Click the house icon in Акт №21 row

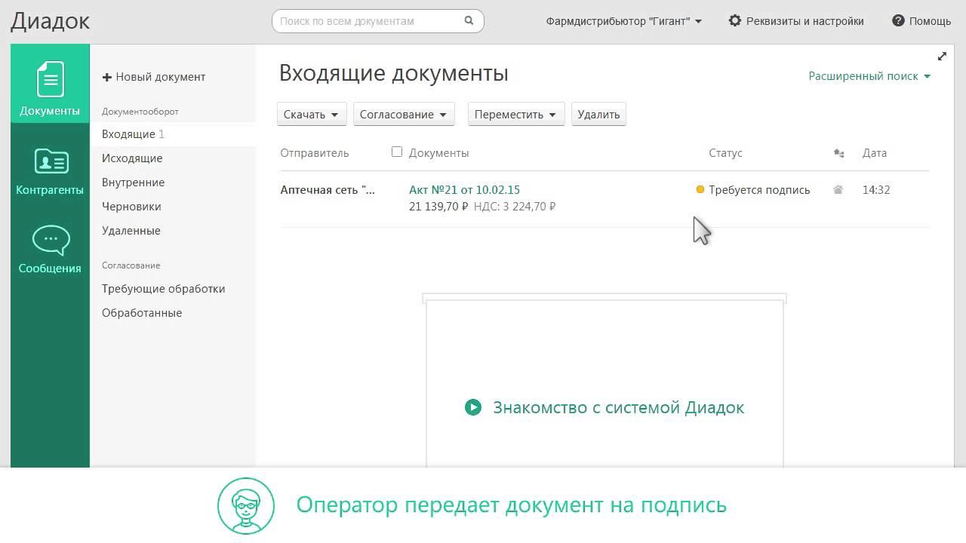pyautogui.click(x=838, y=190)
